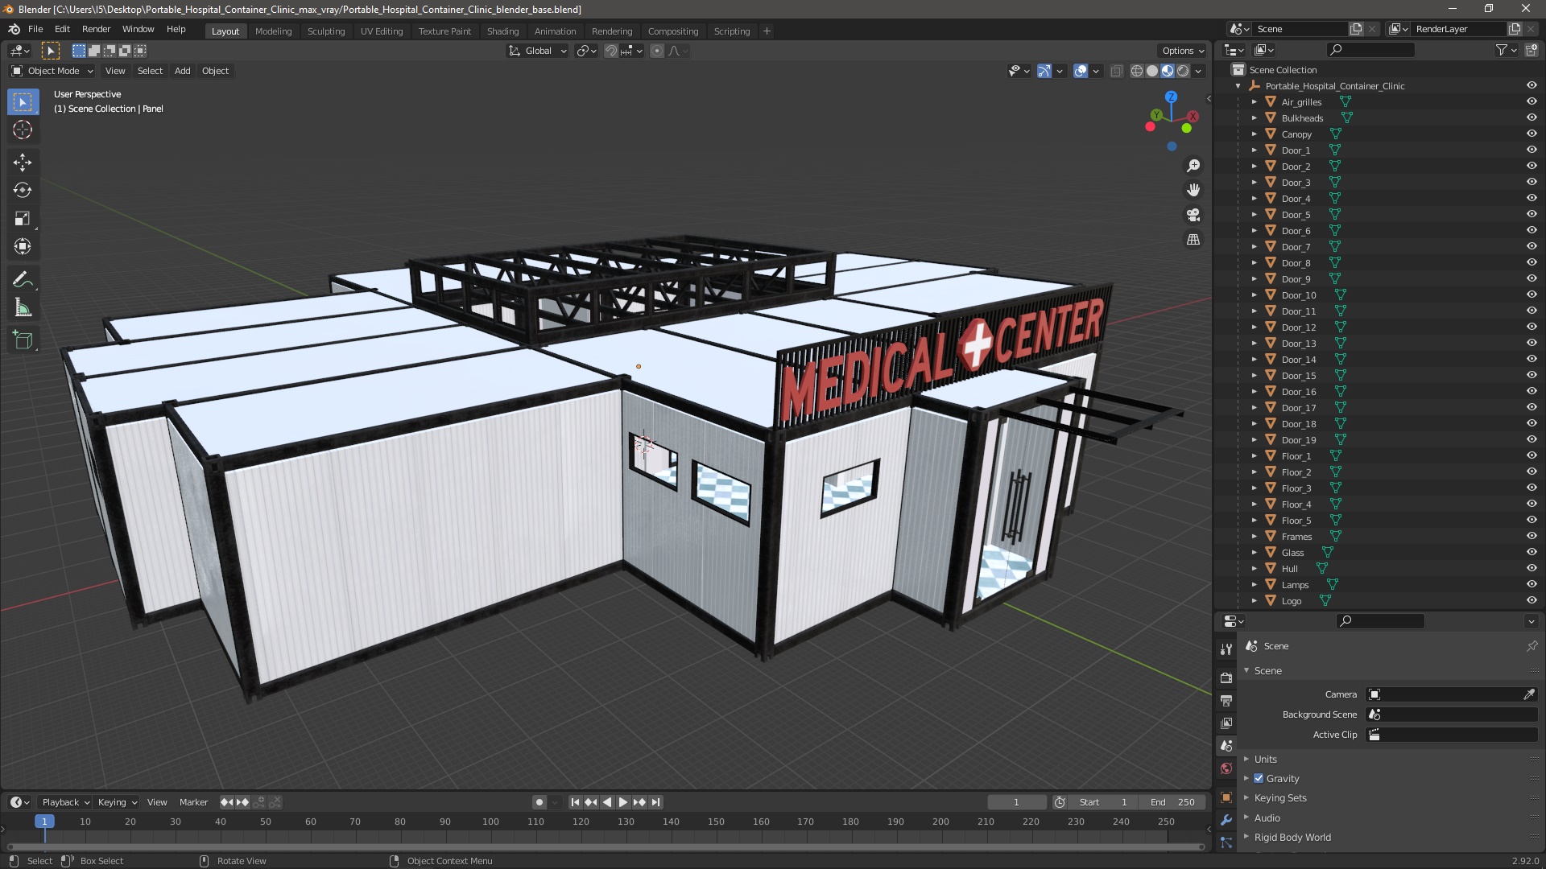Expand the Air_grilles tree item
The height and width of the screenshot is (869, 1546).
tap(1254, 102)
